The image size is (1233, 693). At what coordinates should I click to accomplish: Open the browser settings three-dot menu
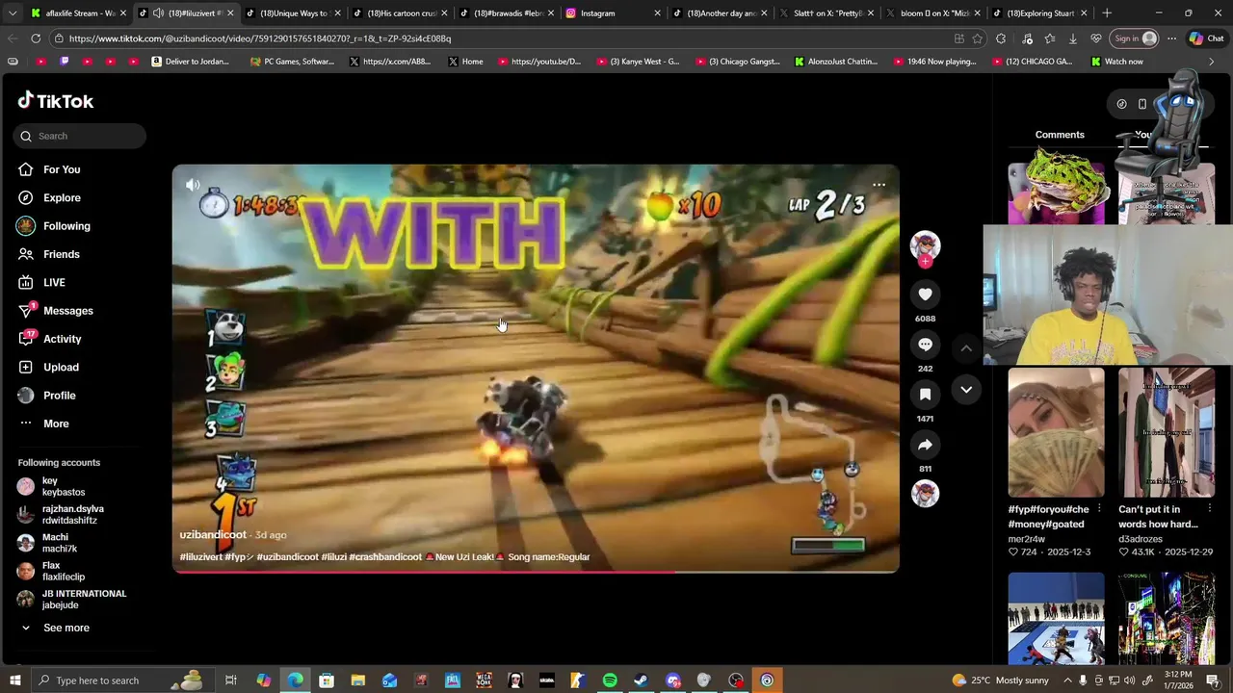pyautogui.click(x=1171, y=38)
